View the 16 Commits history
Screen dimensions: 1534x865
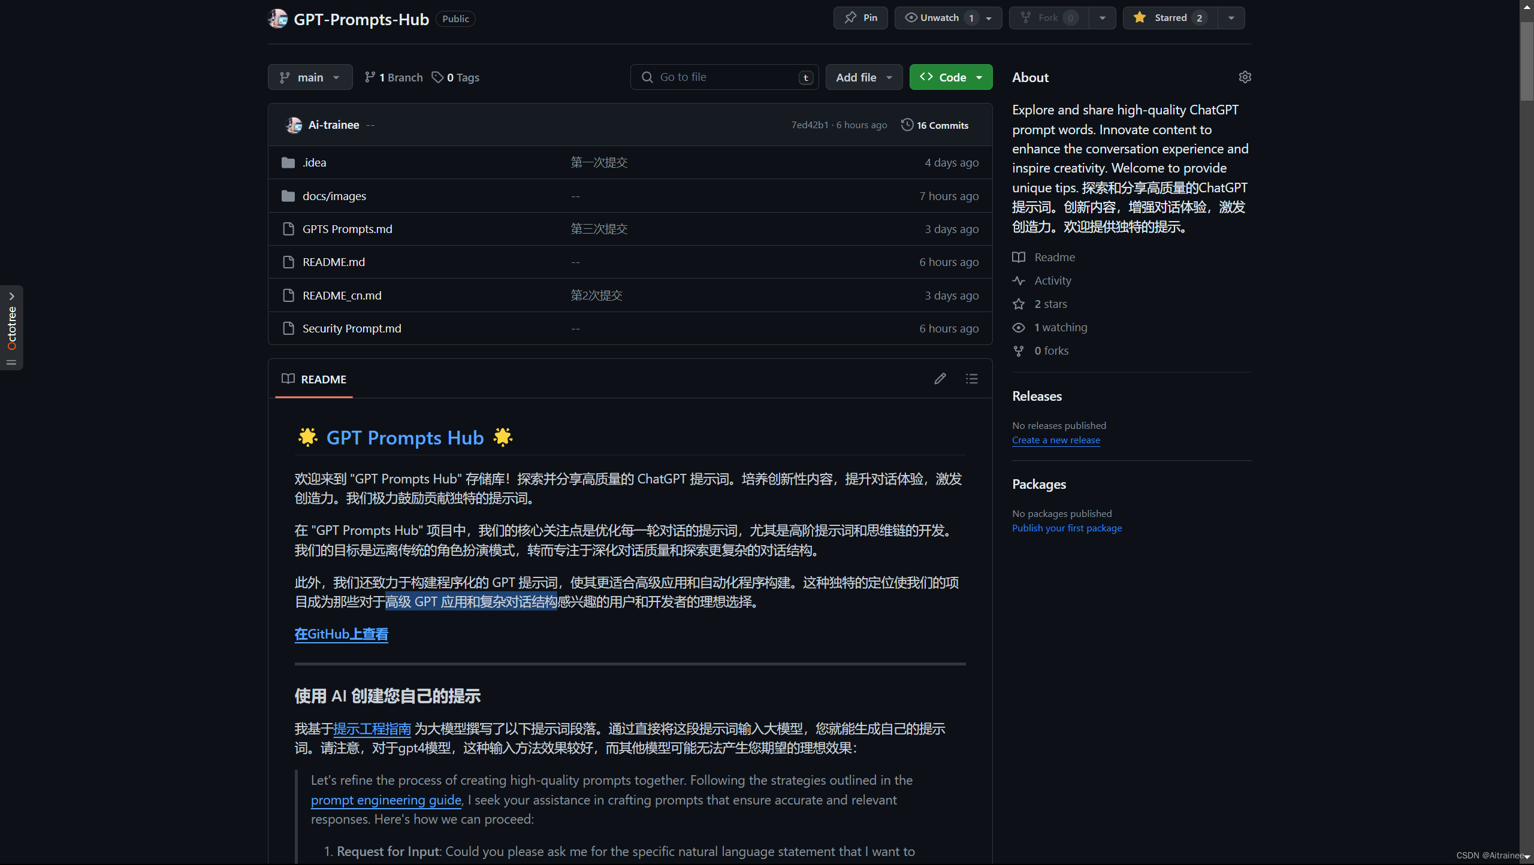click(935, 125)
